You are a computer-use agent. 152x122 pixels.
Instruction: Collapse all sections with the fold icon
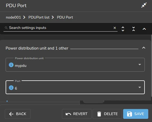pos(134,29)
